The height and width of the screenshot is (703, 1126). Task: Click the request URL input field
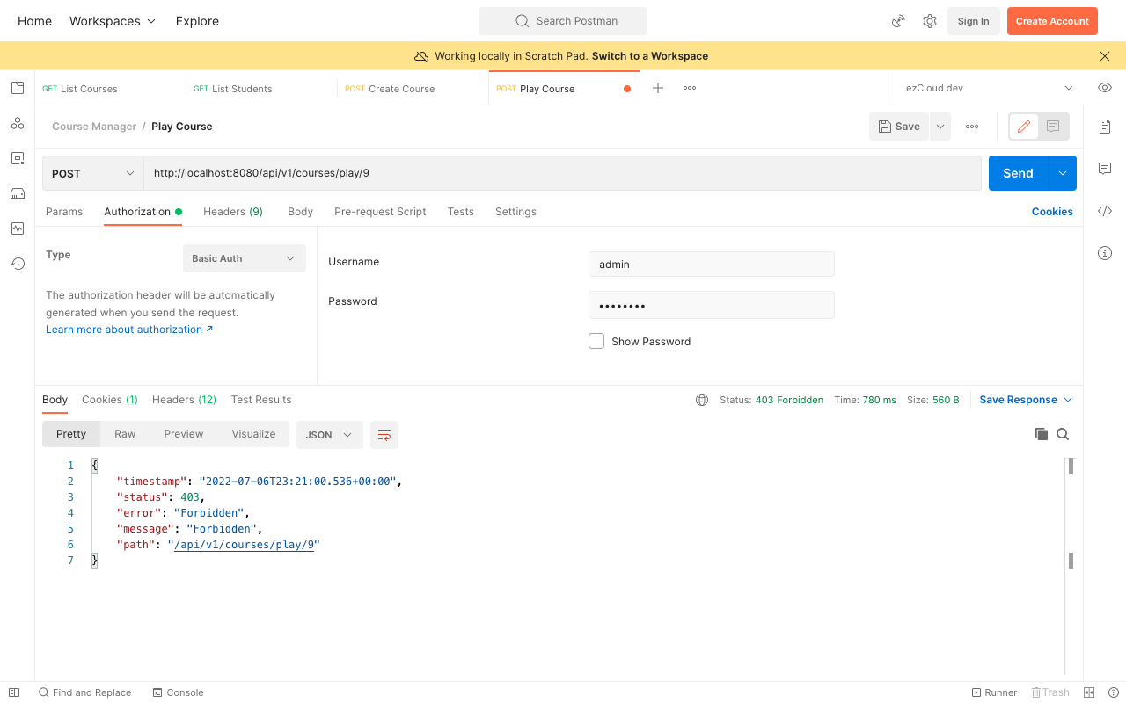click(563, 173)
